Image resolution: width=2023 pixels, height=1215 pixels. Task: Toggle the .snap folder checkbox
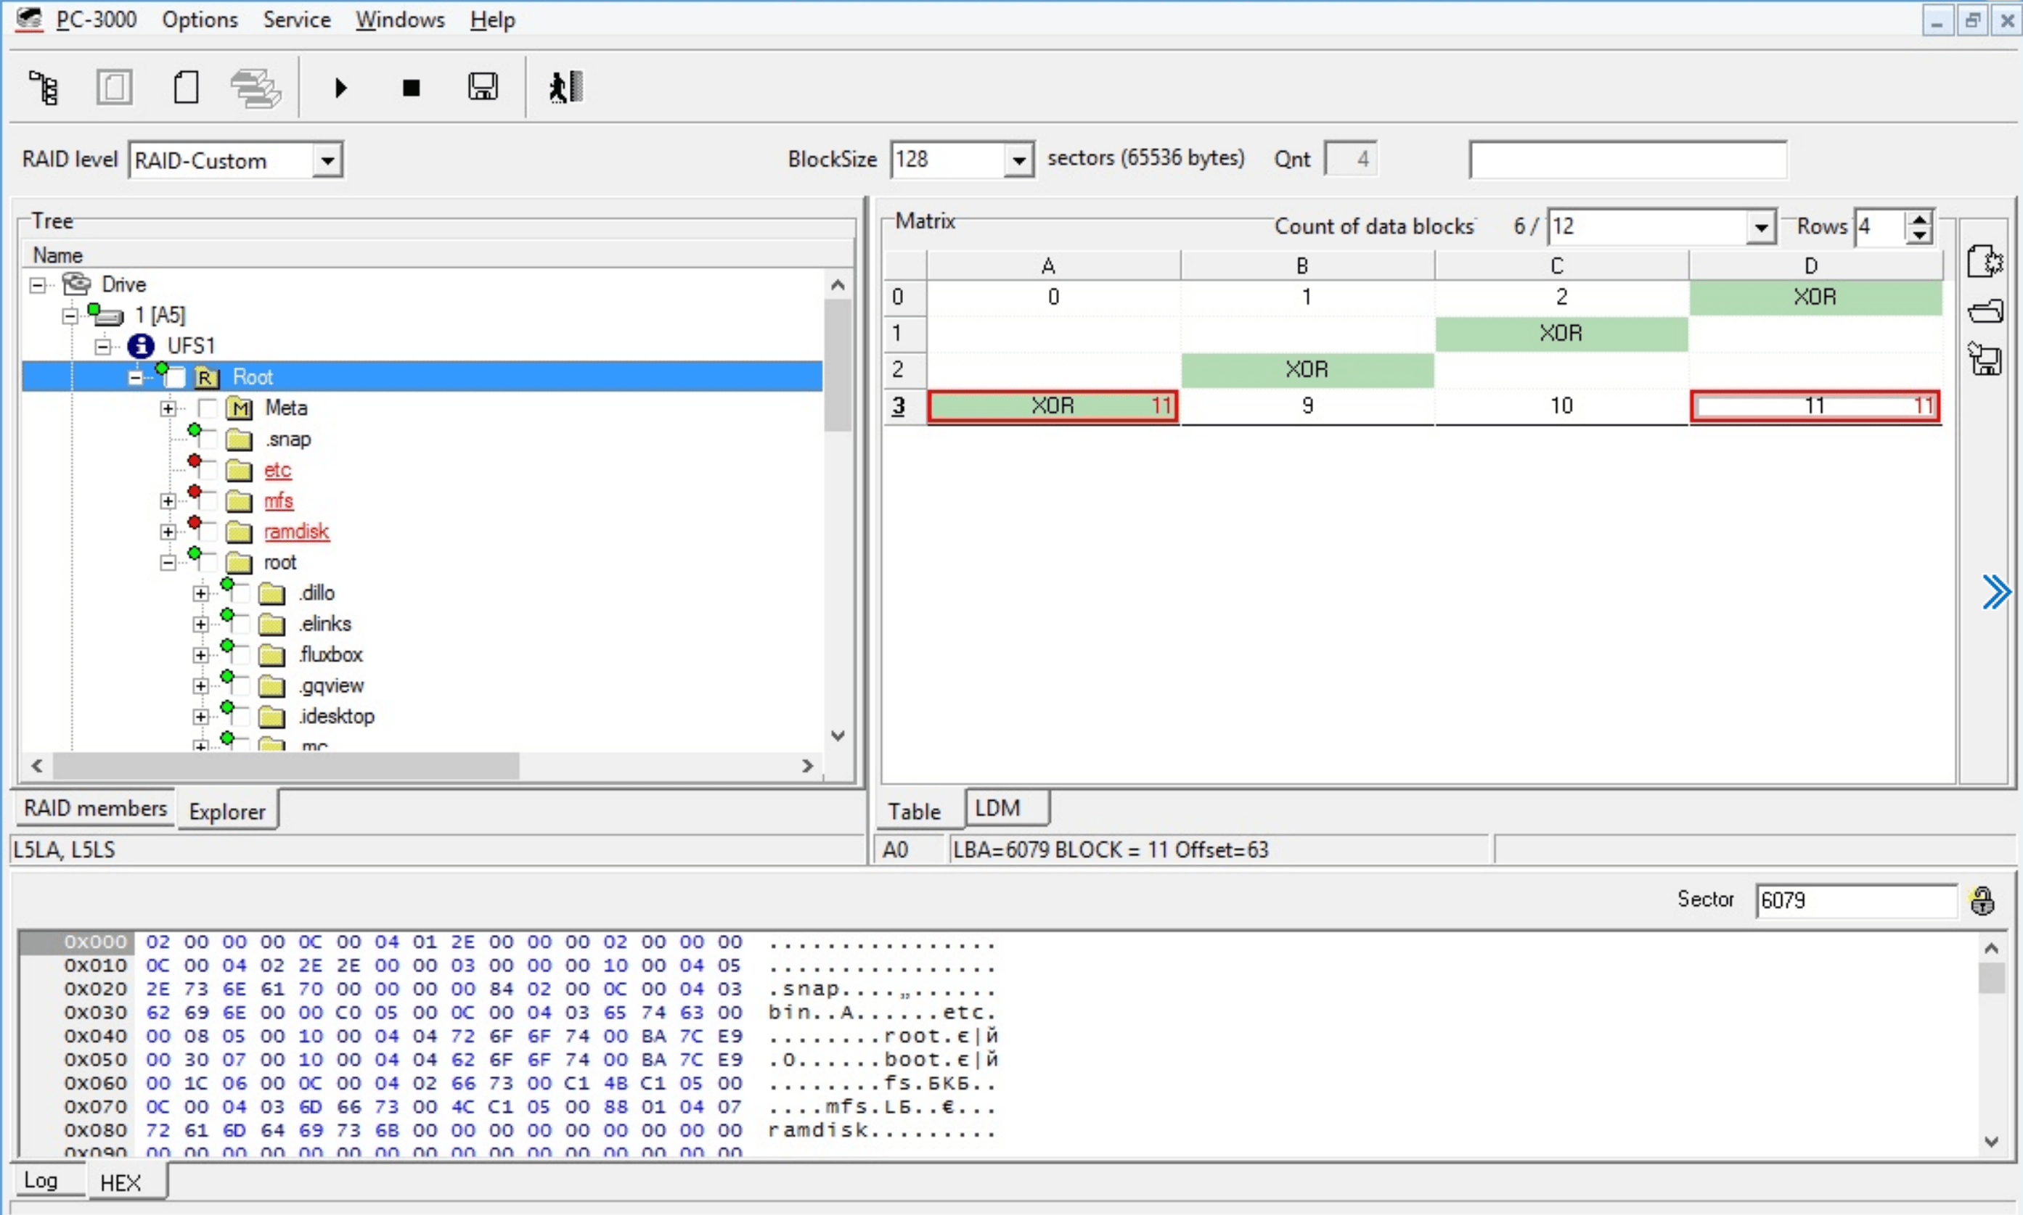208,440
